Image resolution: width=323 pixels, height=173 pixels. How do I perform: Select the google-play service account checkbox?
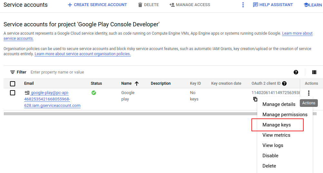(x=13, y=93)
